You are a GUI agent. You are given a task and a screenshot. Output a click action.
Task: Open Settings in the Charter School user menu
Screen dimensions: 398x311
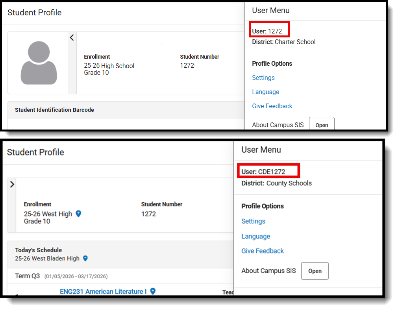(263, 78)
